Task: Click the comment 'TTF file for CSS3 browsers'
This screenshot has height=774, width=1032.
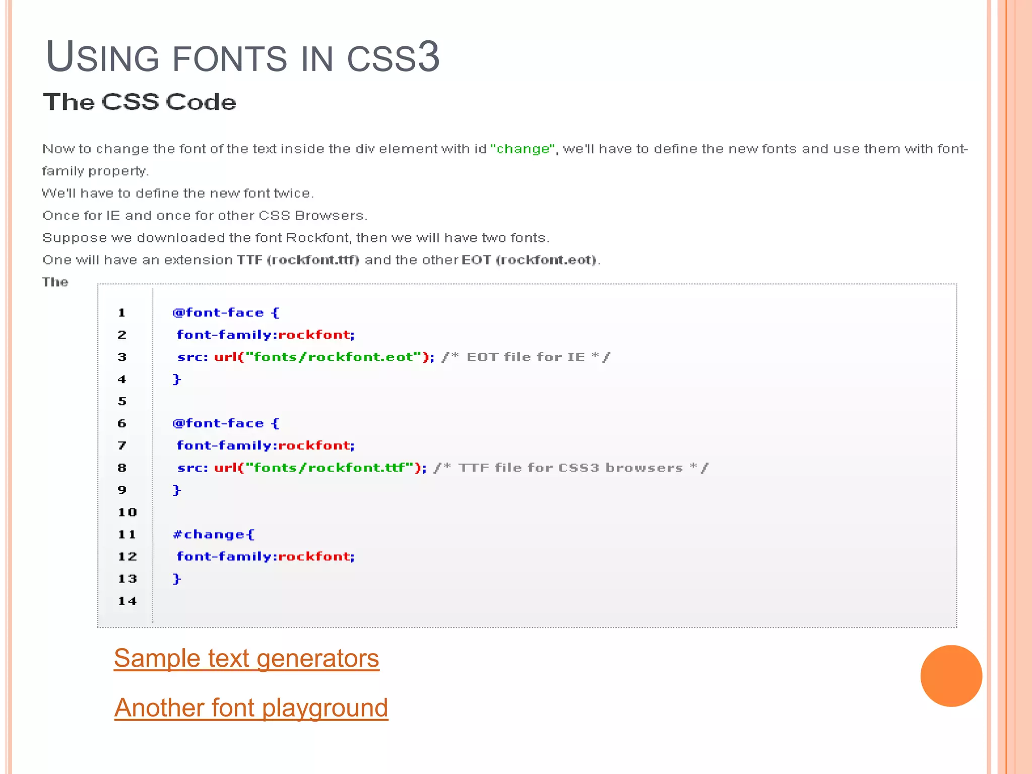Action: [x=571, y=468]
